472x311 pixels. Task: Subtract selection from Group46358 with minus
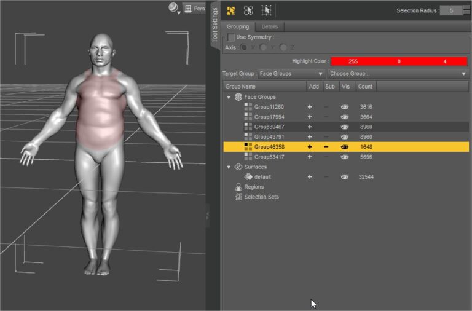326,147
